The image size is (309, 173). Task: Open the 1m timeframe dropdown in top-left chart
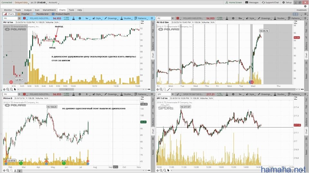87,18
